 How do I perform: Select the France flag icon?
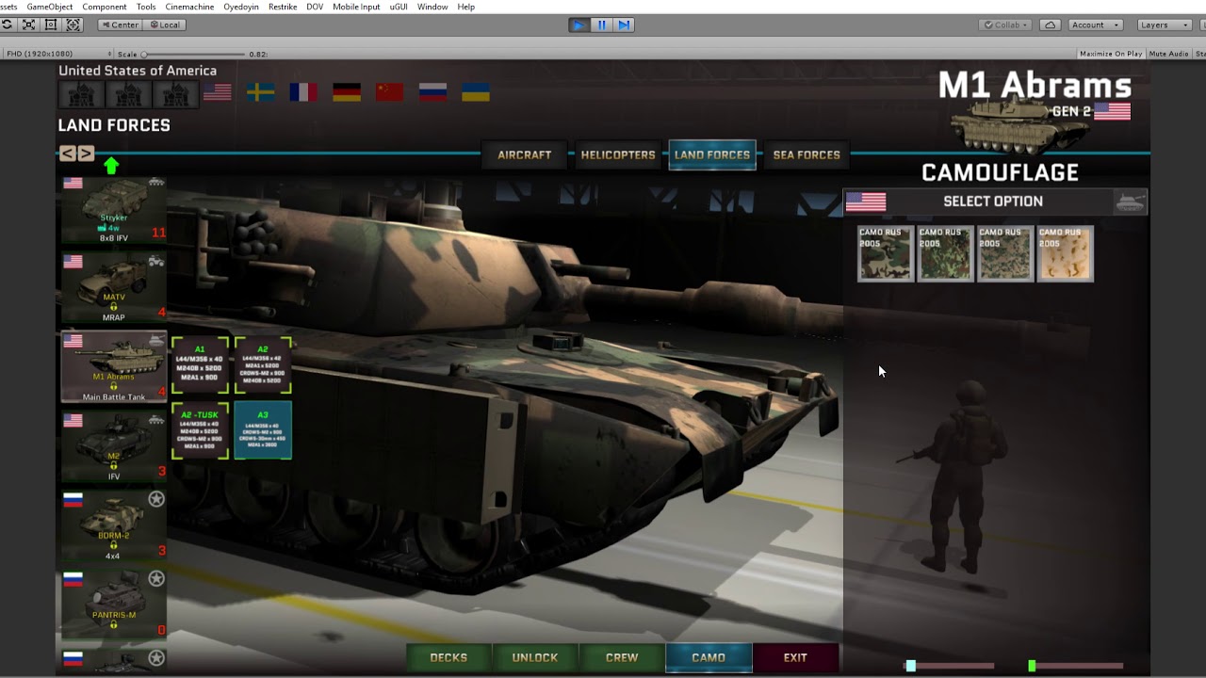[303, 92]
